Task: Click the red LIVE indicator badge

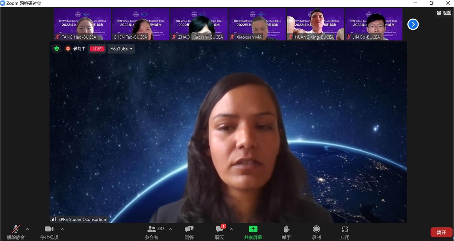Action: click(97, 49)
